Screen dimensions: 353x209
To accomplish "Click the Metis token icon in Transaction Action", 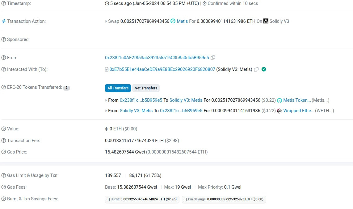I will coord(173,21).
